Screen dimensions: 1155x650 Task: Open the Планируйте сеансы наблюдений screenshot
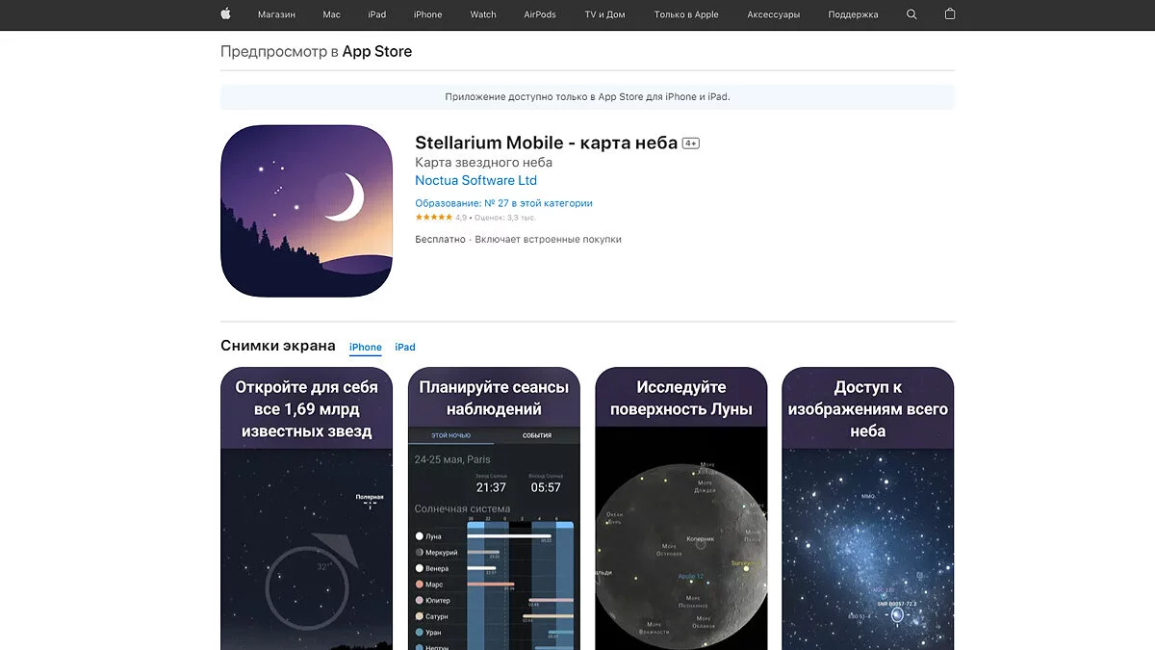(494, 508)
